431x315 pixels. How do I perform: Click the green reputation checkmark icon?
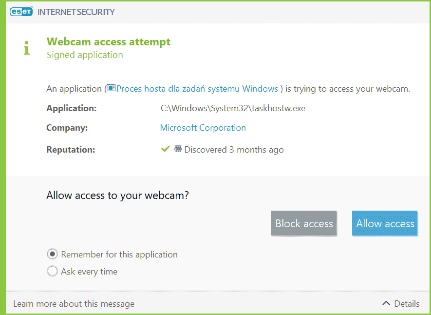click(x=165, y=149)
